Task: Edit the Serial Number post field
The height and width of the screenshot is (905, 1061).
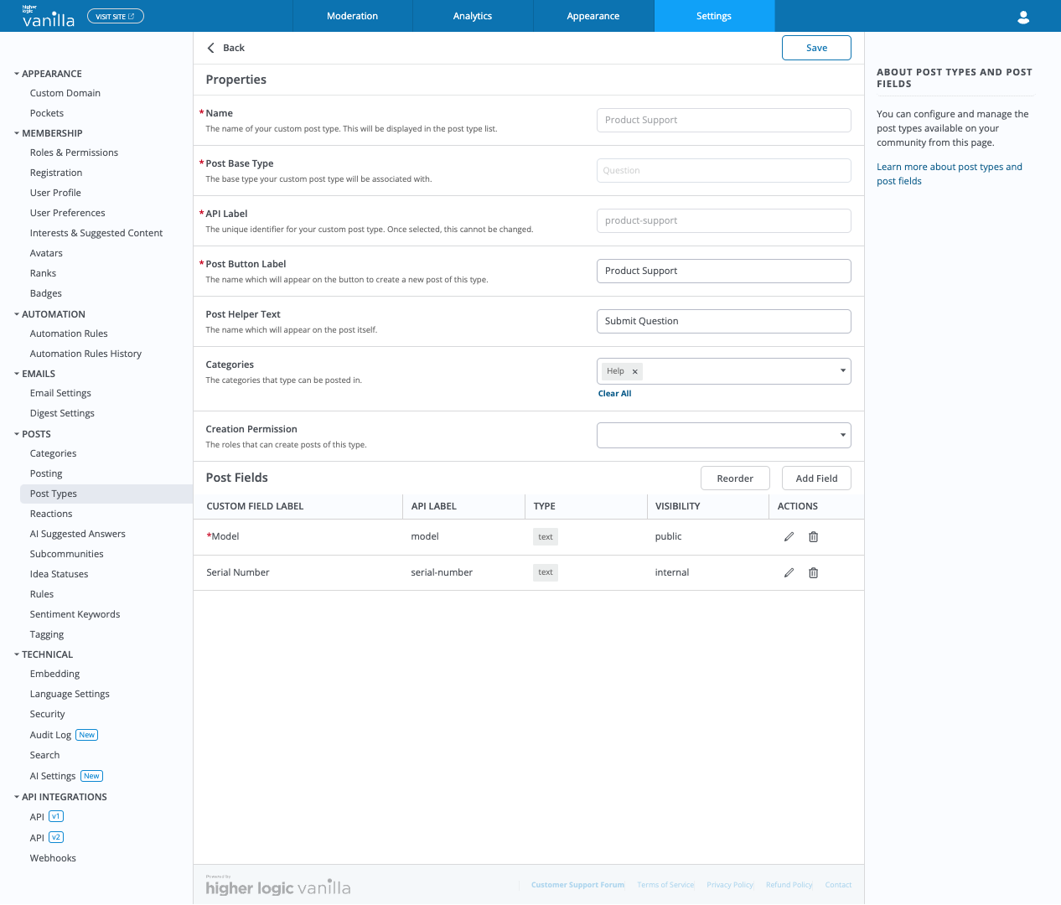Action: 789,573
